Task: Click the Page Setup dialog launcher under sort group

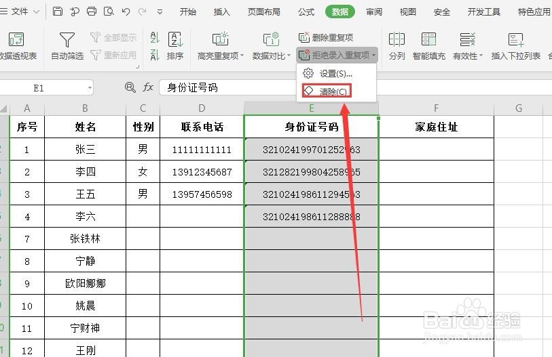Action: click(138, 66)
